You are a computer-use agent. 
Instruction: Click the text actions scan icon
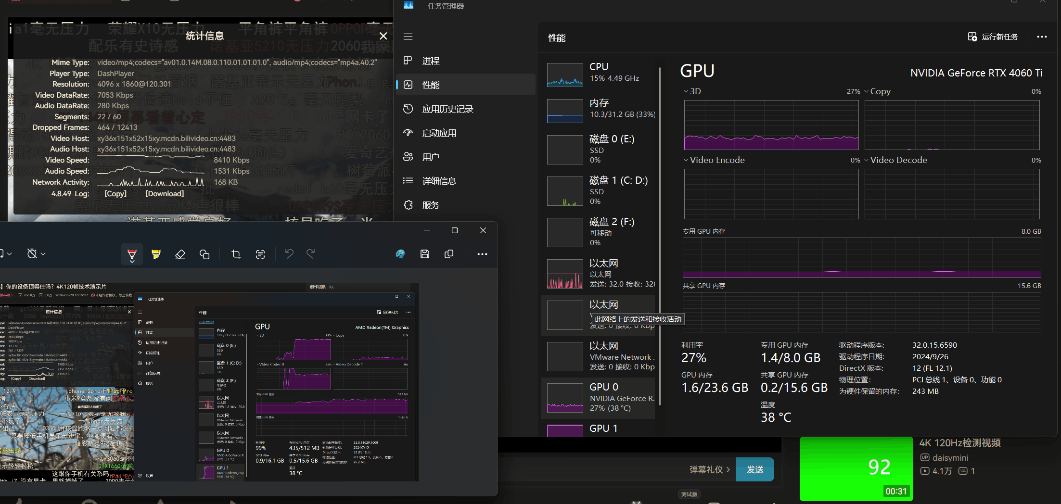tap(260, 254)
